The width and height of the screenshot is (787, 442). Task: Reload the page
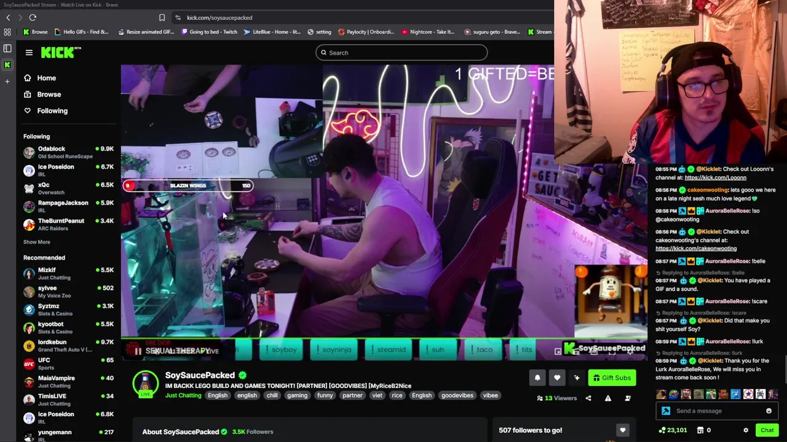(33, 18)
